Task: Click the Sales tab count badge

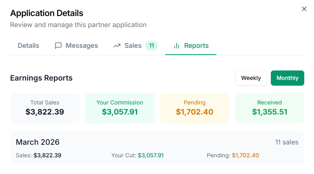Action: pyautogui.click(x=151, y=46)
